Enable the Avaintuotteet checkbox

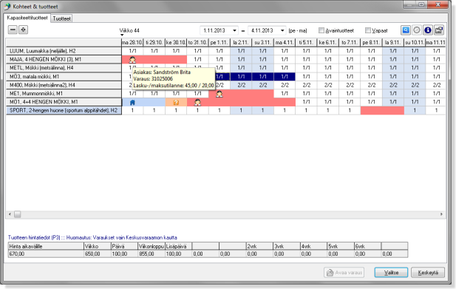pyautogui.click(x=321, y=30)
